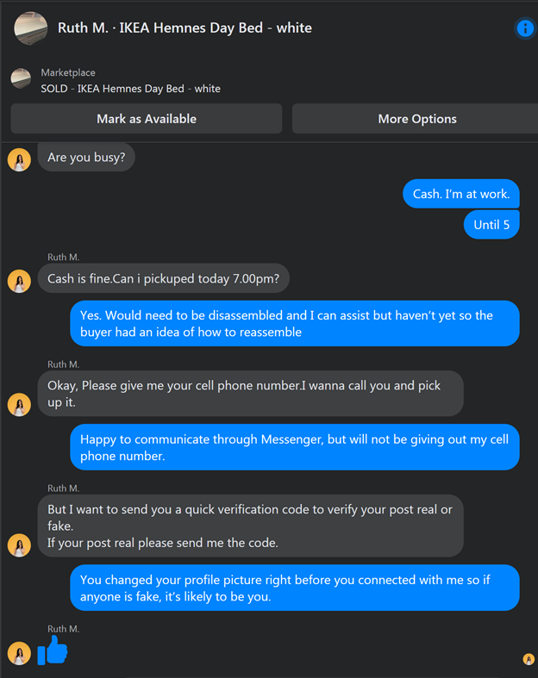Open More Options for the listing
Viewport: 538px width, 678px height.
(415, 119)
